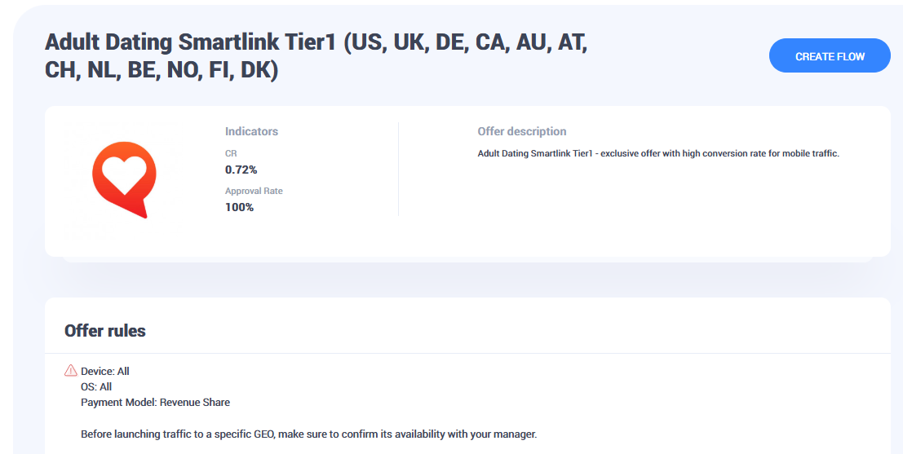Viewport: 903px width, 454px height.
Task: Click the title's second line of country codes
Action: (x=162, y=70)
